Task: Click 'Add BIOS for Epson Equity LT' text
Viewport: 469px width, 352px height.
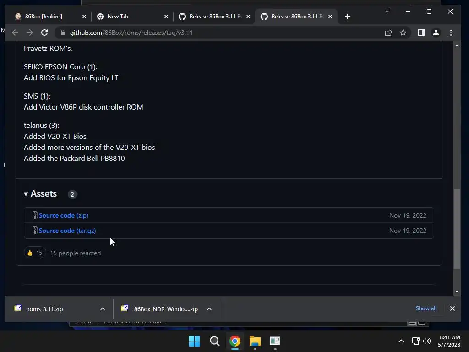Action: [x=71, y=78]
